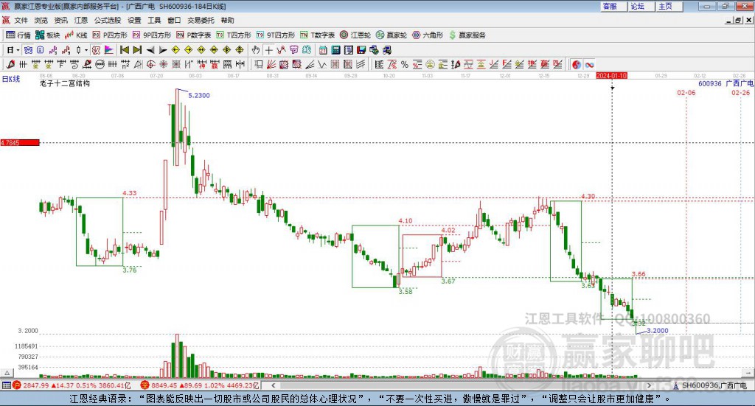Jump to last bar icon
The height and width of the screenshot is (406, 755).
tap(137, 50)
